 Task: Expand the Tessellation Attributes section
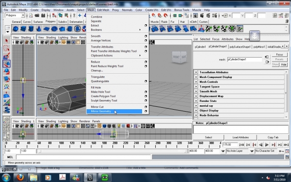196,72
